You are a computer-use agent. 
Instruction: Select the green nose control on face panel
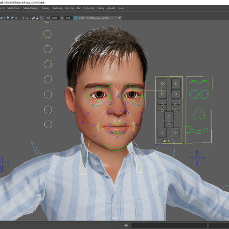click(x=199, y=114)
